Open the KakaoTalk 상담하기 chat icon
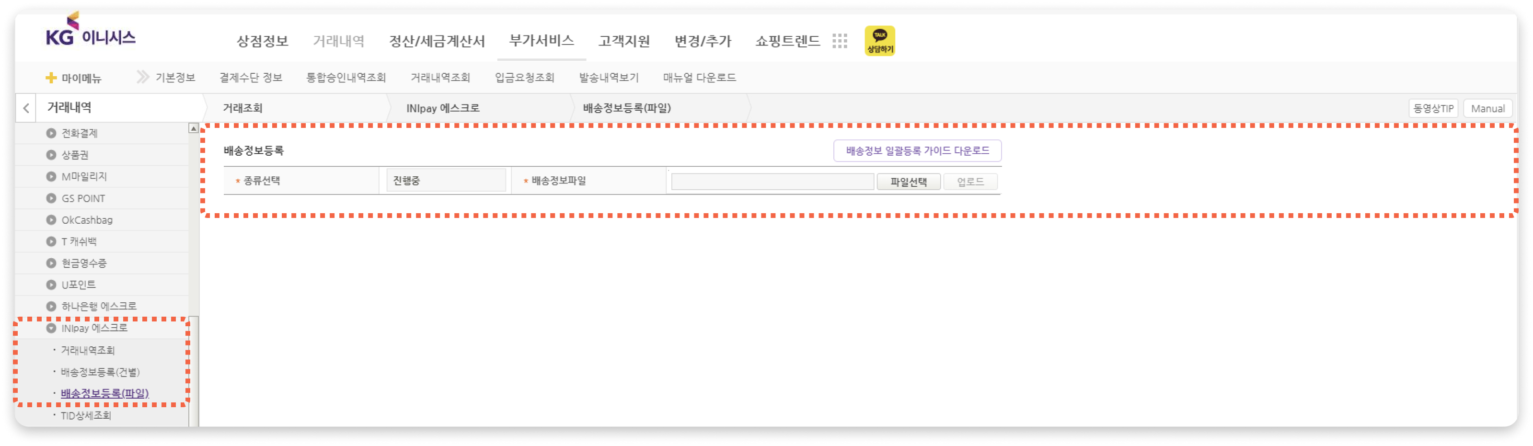1533x446 pixels. point(879,40)
